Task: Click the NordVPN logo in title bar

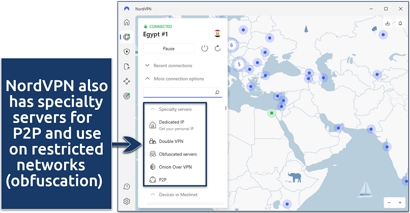Action: pyautogui.click(x=127, y=9)
